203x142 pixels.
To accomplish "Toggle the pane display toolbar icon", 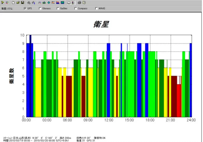I will pyautogui.click(x=69, y=3).
